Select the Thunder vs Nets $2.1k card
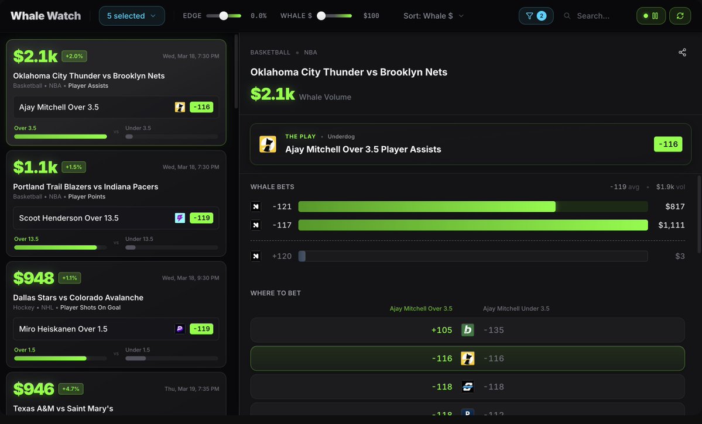Image resolution: width=702 pixels, height=424 pixels. (x=116, y=92)
